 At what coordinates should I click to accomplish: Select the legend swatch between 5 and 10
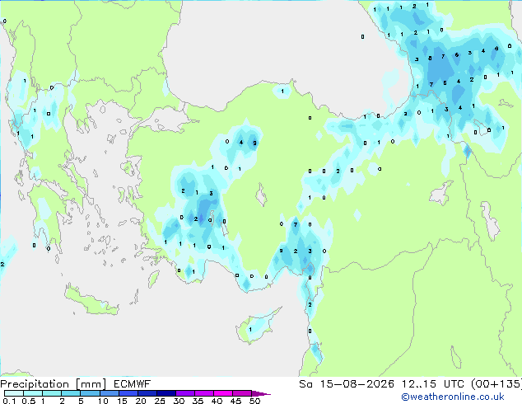click(90, 393)
